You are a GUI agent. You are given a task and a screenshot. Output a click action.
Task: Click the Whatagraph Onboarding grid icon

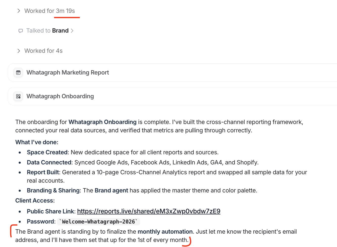[x=18, y=96]
